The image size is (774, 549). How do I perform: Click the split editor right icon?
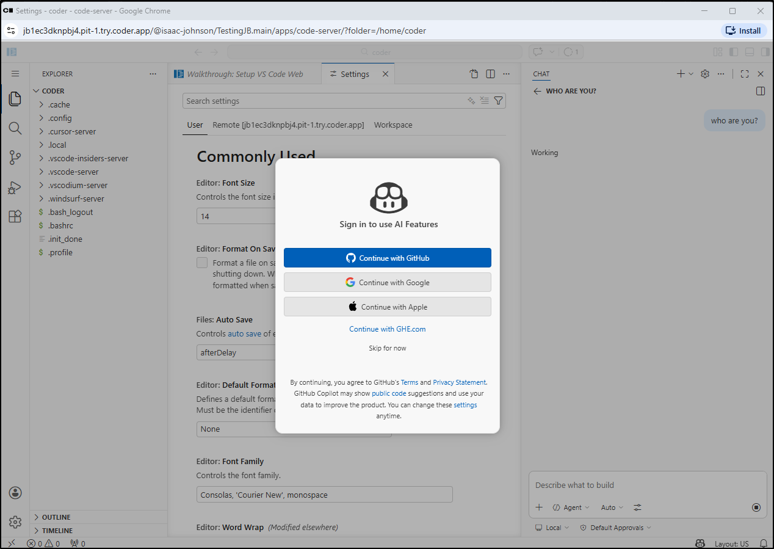[490, 74]
